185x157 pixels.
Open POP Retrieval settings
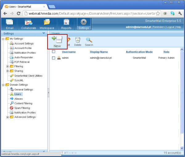click(22, 62)
